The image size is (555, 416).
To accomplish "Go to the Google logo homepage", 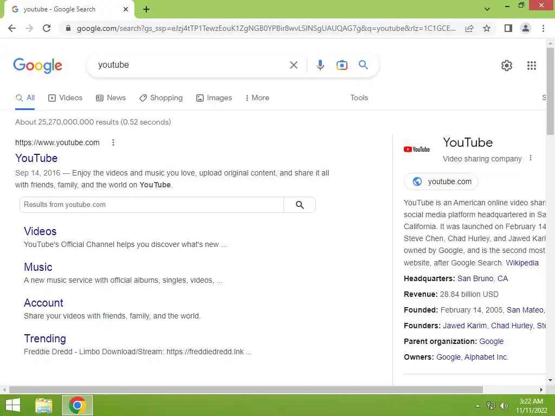I will coord(37,66).
